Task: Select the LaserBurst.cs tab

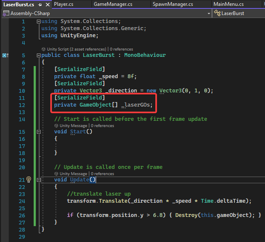Action: pyautogui.click(x=18, y=5)
